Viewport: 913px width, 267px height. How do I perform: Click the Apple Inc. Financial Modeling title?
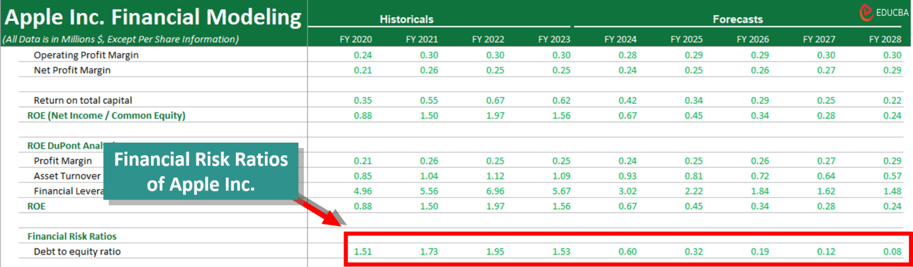153,18
